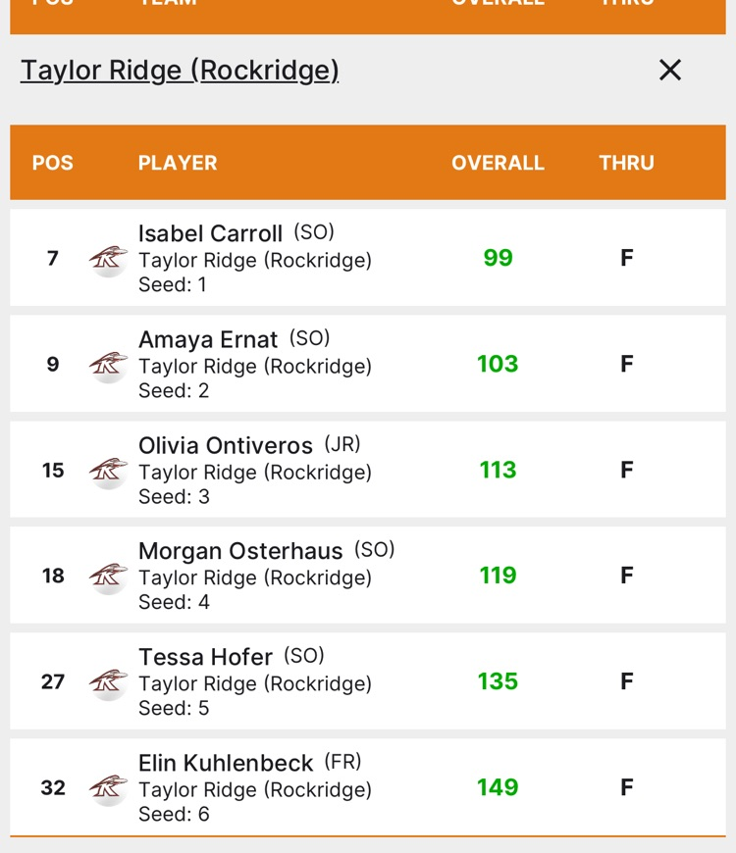Viewport: 736px width, 853px height.
Task: Click Tessa Hofer's Rockridge team logo
Action: click(108, 682)
